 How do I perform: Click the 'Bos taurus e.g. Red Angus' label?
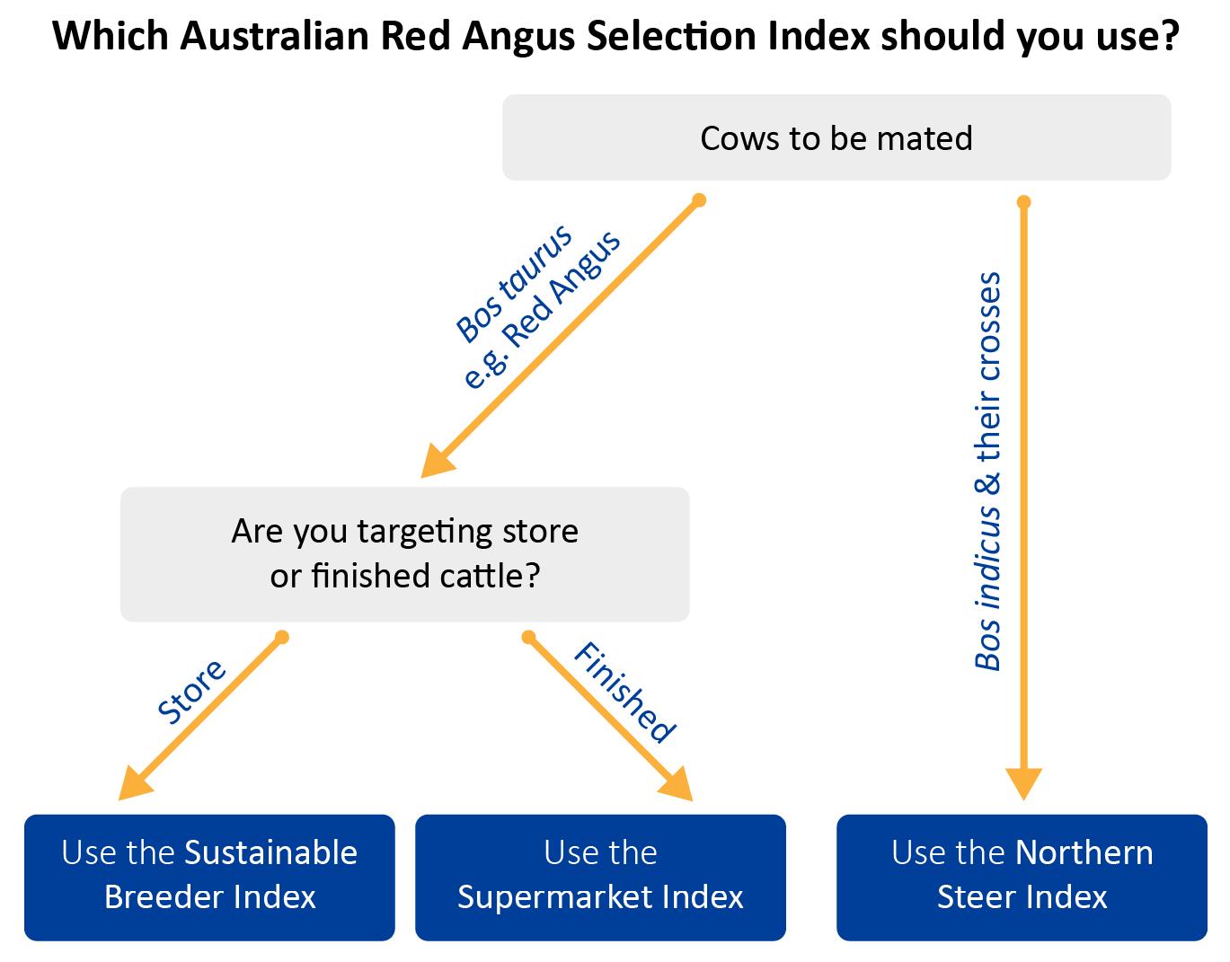[x=537, y=305]
